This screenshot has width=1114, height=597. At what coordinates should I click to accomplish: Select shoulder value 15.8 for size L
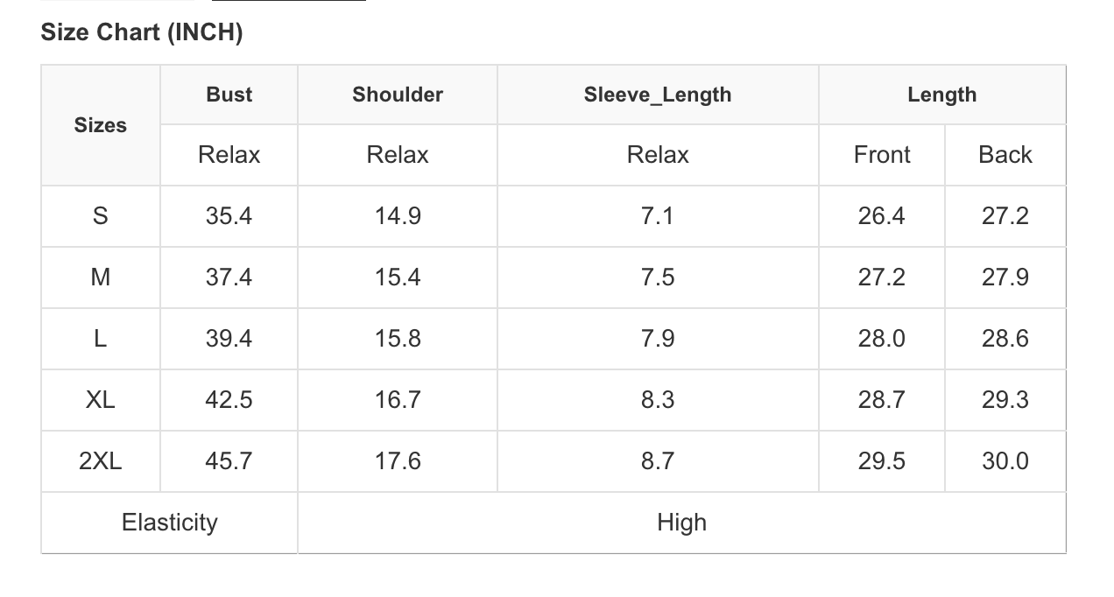pyautogui.click(x=398, y=339)
